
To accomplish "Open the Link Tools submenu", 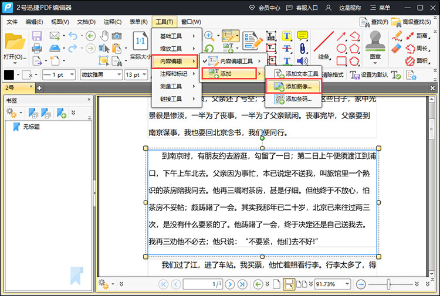I will pos(177,99).
